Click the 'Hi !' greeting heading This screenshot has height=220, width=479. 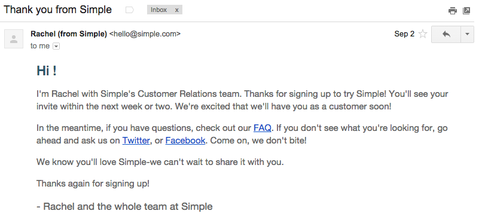click(47, 71)
